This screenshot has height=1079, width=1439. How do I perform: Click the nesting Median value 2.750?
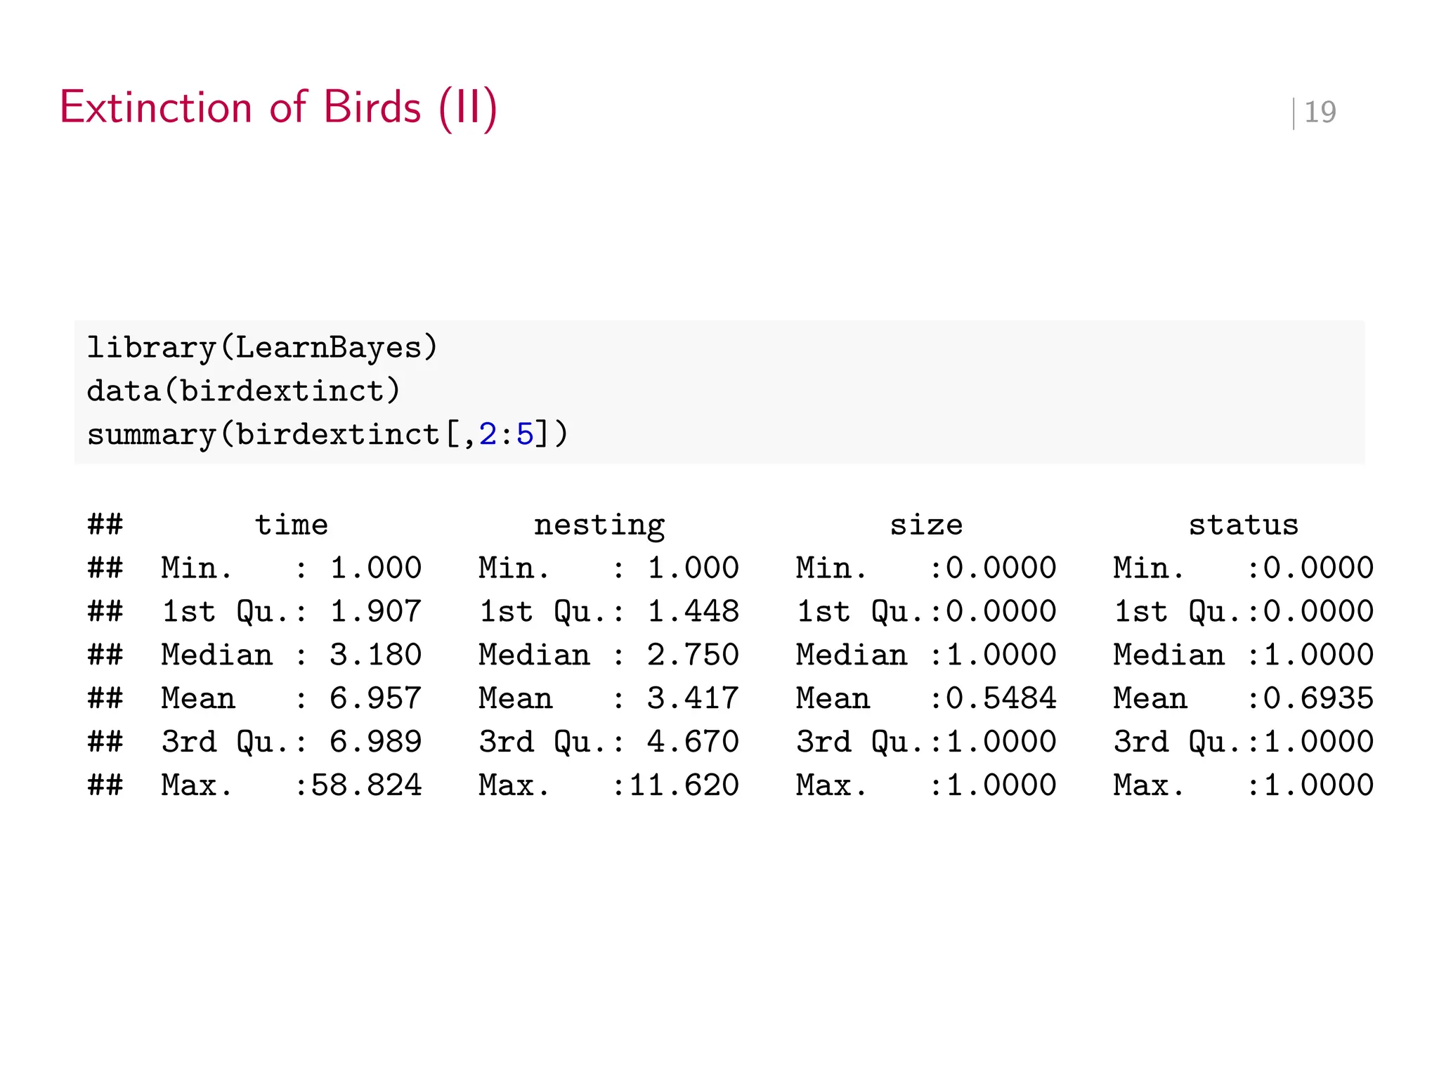pos(694,655)
